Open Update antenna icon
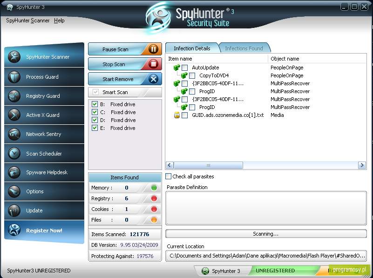 pos(14,210)
